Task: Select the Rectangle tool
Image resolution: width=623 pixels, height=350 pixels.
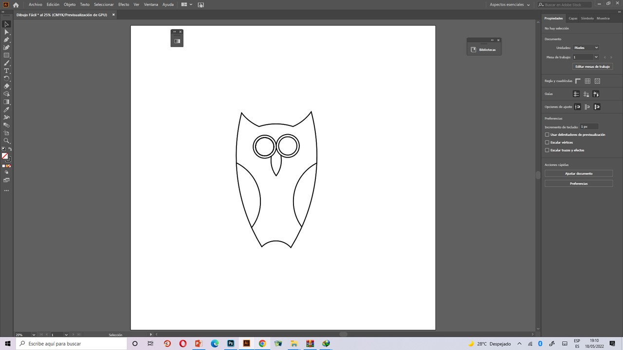Action: [x=6, y=55]
